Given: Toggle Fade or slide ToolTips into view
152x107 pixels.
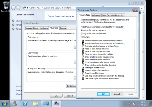Looking at the screenshot, I should [83, 51].
